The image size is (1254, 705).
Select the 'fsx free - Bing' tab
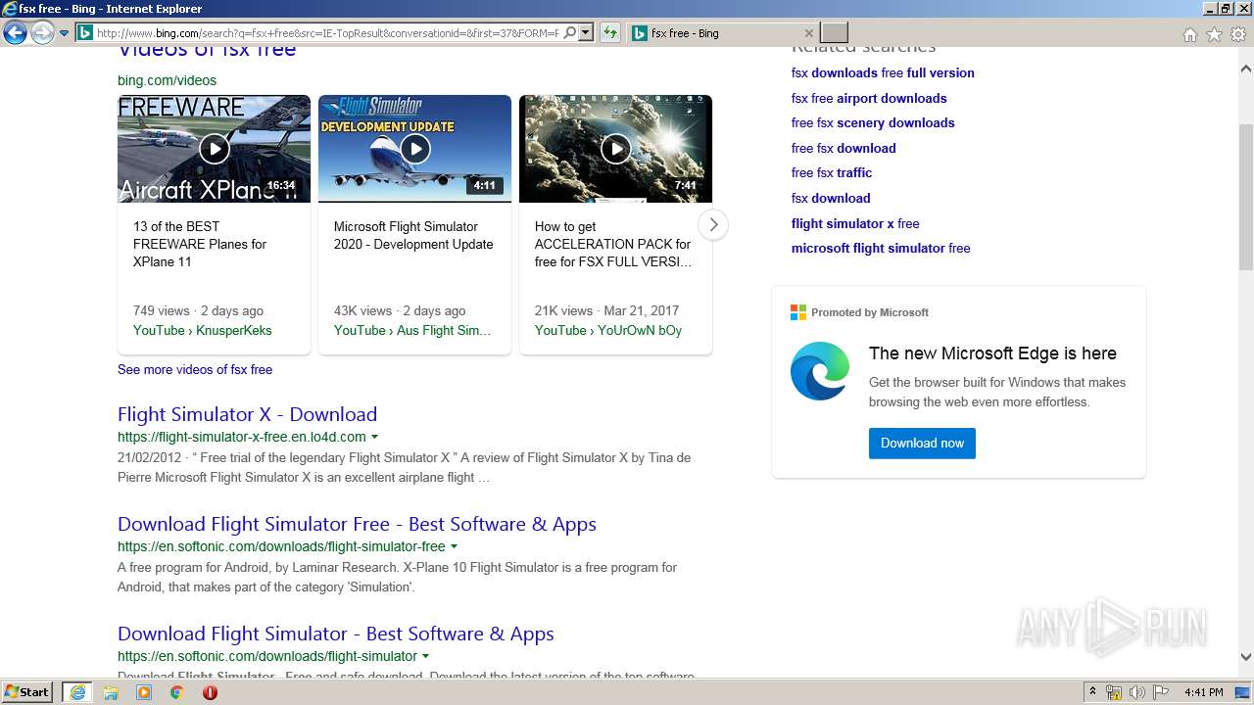click(720, 33)
